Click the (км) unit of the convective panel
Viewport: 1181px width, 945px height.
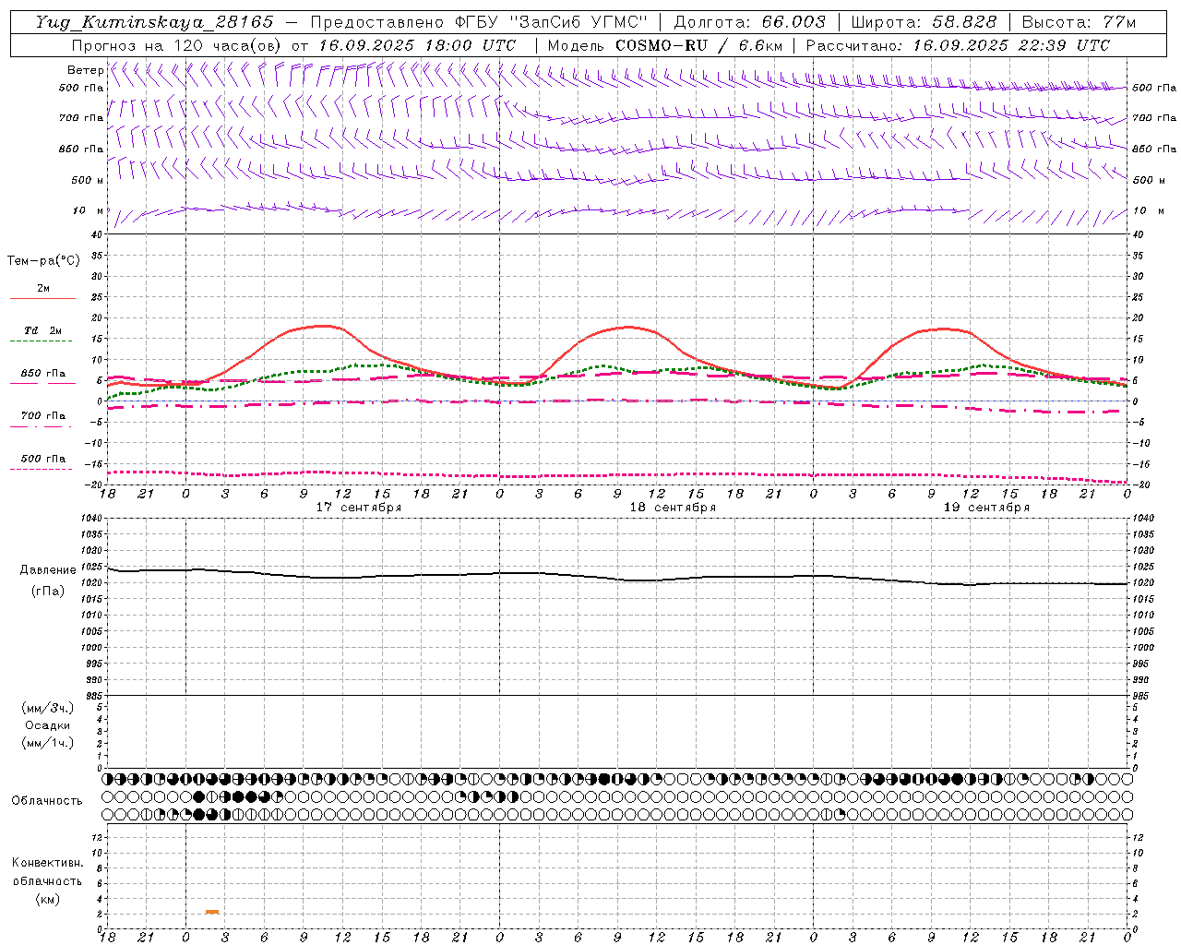pyautogui.click(x=48, y=899)
